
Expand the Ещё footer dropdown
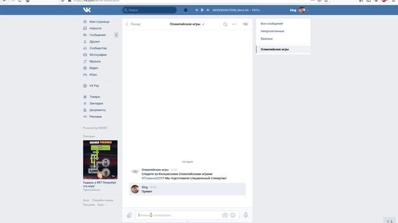click(x=101, y=205)
